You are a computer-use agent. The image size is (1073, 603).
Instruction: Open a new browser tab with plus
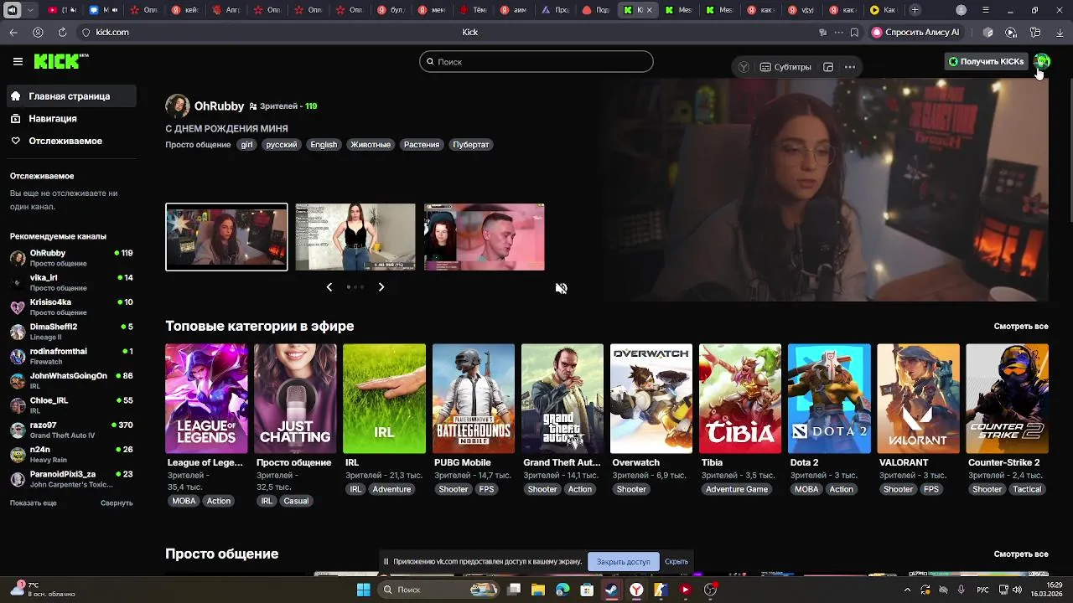coord(915,10)
